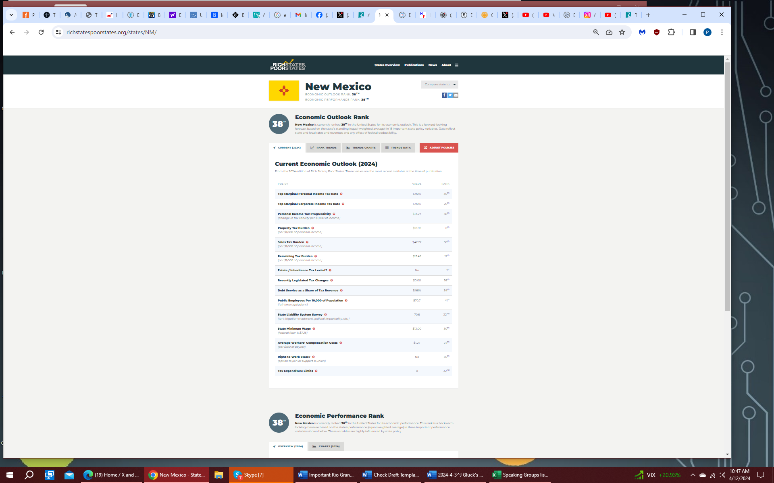Screen dimensions: 774x483
Task: Open States Overview nav link
Action: (x=387, y=65)
